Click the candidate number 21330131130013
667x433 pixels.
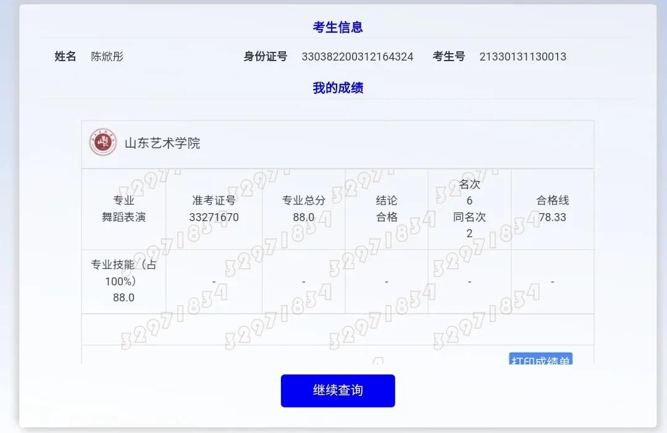coord(522,57)
